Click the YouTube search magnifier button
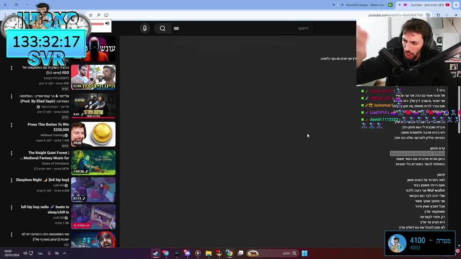 tap(162, 28)
